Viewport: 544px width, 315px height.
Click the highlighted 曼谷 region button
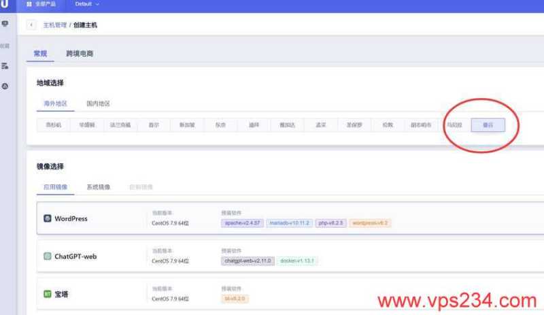tap(488, 125)
